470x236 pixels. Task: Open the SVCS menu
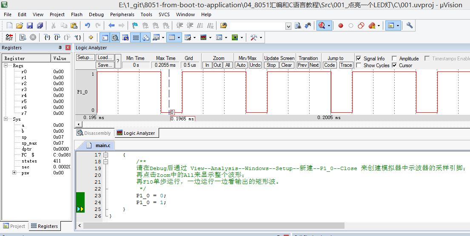tap(164, 14)
